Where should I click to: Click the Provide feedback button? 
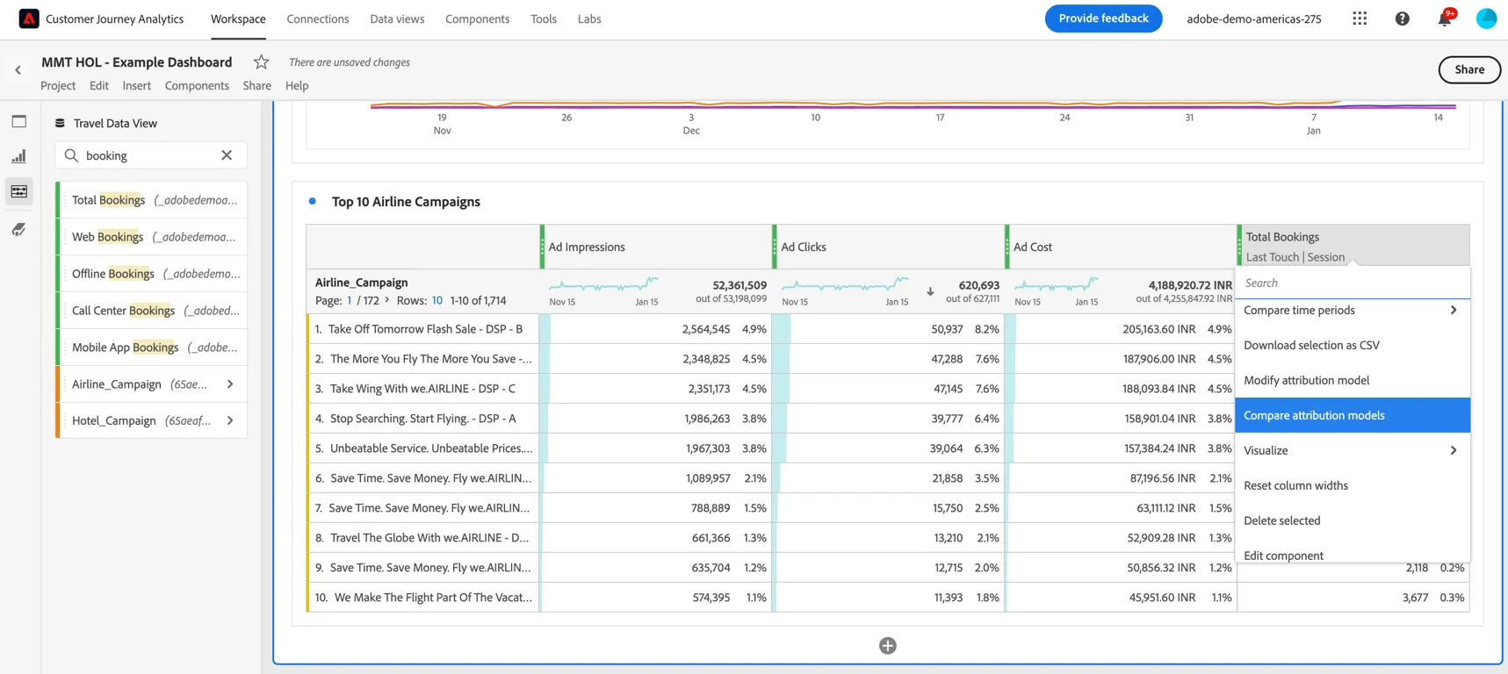point(1103,18)
